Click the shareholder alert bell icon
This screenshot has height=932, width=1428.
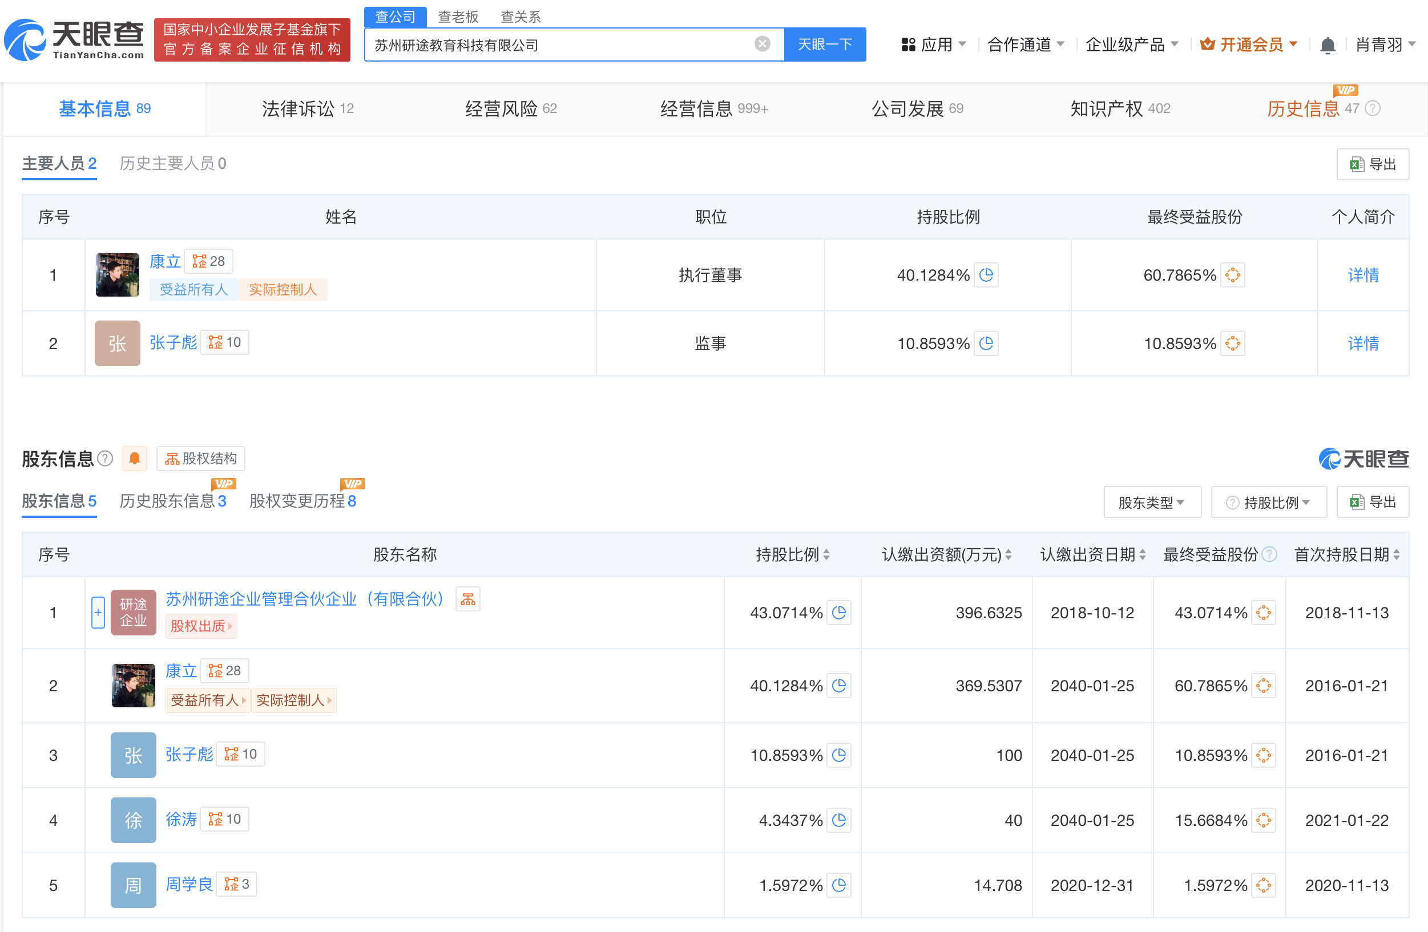(134, 459)
